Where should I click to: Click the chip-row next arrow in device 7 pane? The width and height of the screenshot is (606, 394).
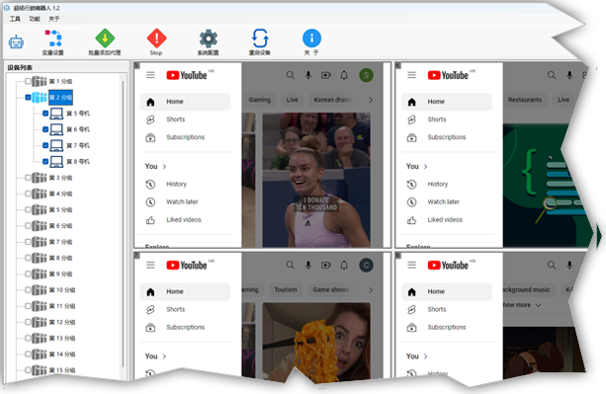371,289
